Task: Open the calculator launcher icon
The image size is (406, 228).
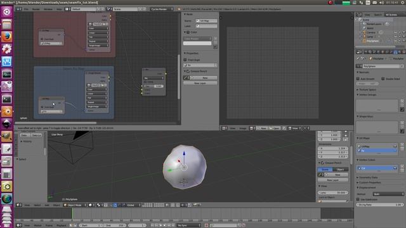Action: tap(7, 174)
